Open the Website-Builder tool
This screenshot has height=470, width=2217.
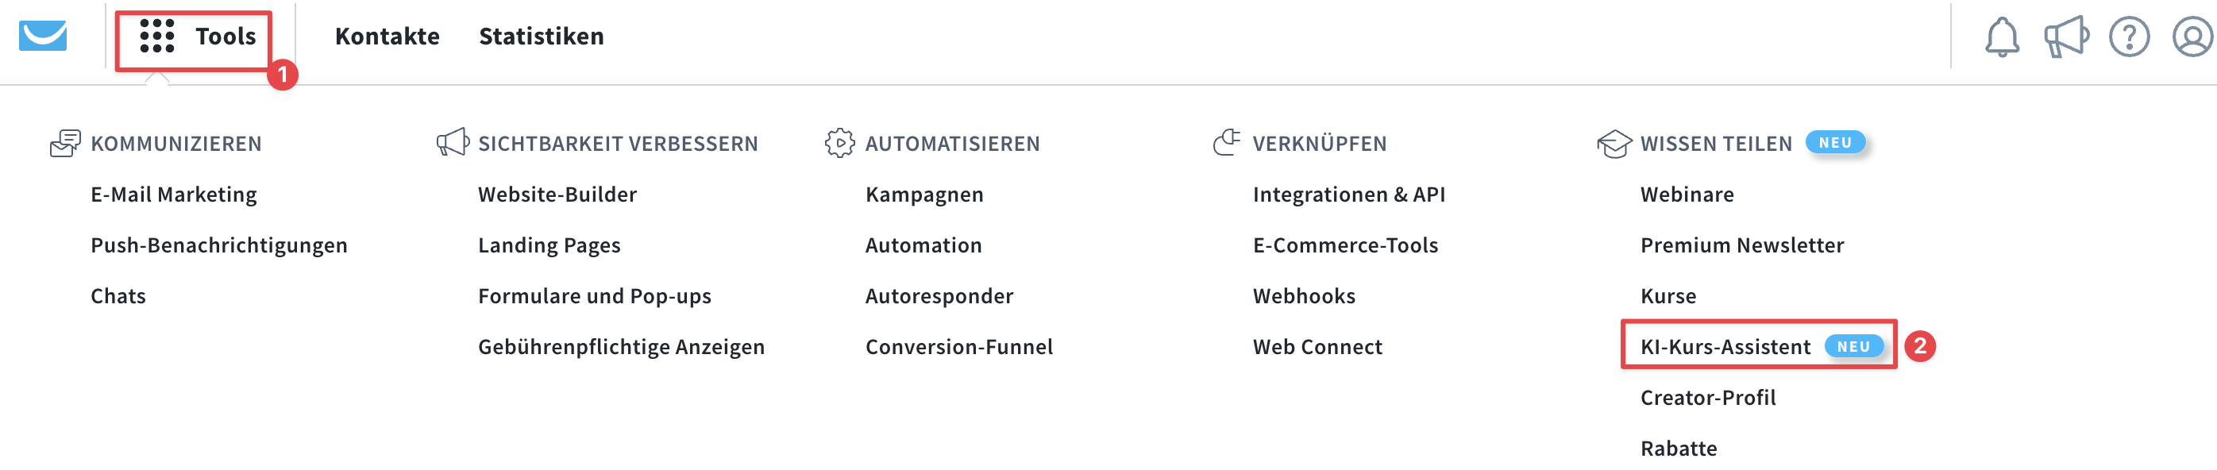(x=557, y=194)
